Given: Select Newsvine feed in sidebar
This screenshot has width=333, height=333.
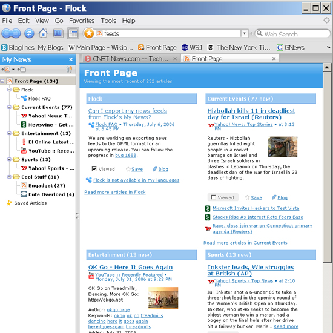Looking at the screenshot, I should click(47, 125).
